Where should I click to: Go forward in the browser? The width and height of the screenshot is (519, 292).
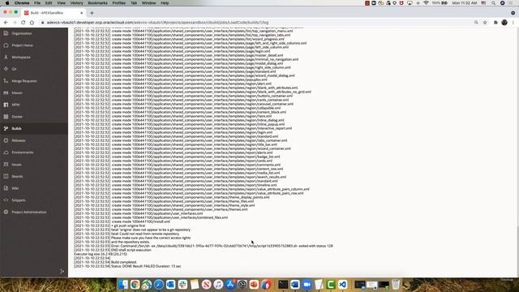click(15, 23)
